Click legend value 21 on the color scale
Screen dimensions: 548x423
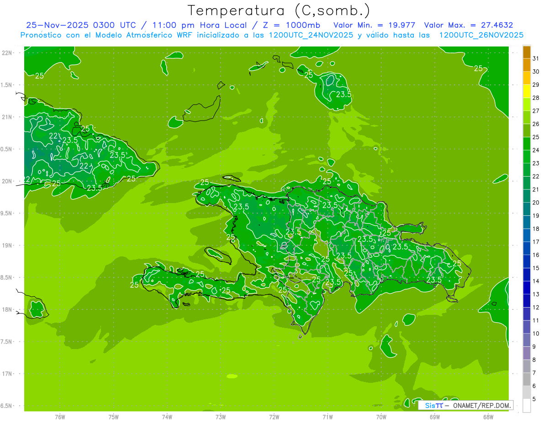[536, 189]
